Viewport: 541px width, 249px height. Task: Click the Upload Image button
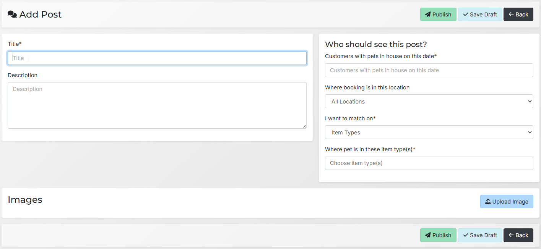point(507,202)
